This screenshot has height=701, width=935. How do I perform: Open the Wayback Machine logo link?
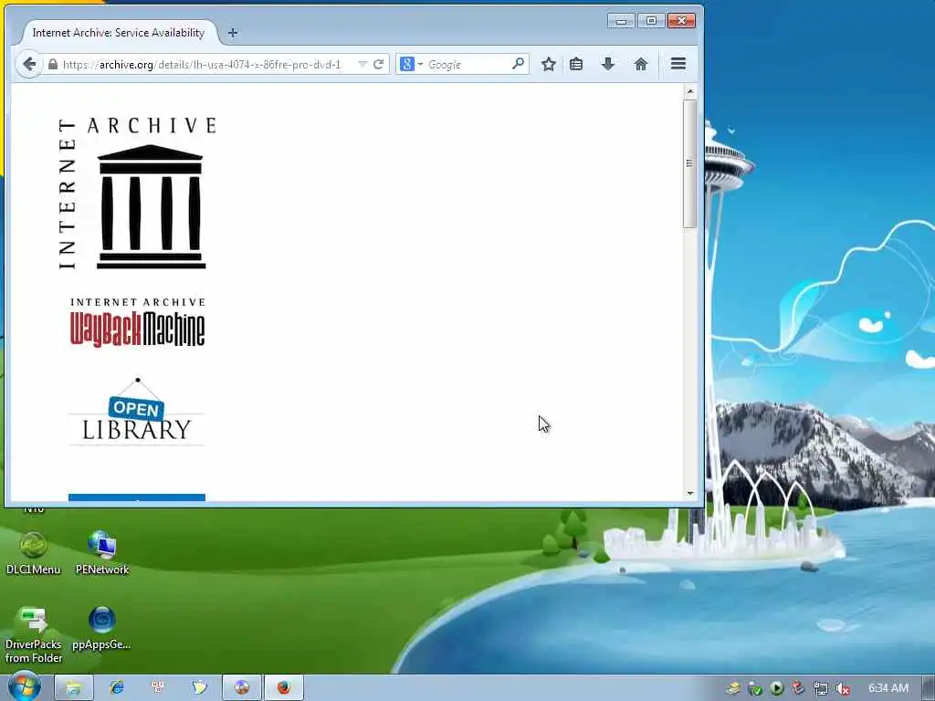click(138, 322)
